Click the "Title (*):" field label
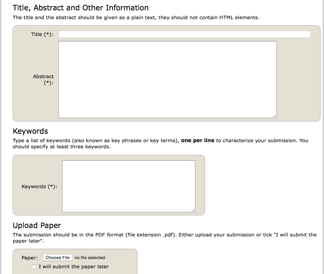The height and width of the screenshot is (274, 324). coord(42,34)
